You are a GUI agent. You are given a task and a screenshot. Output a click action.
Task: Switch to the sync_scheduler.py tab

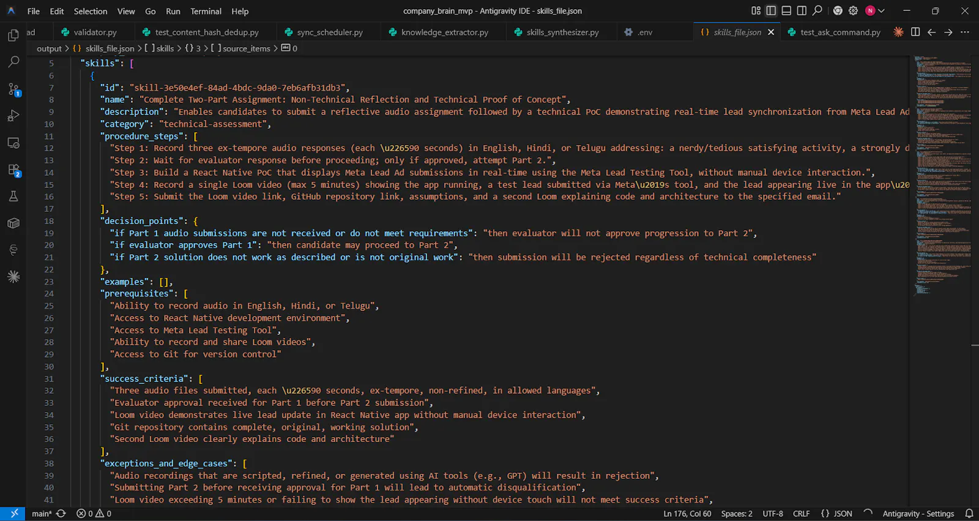(x=329, y=32)
